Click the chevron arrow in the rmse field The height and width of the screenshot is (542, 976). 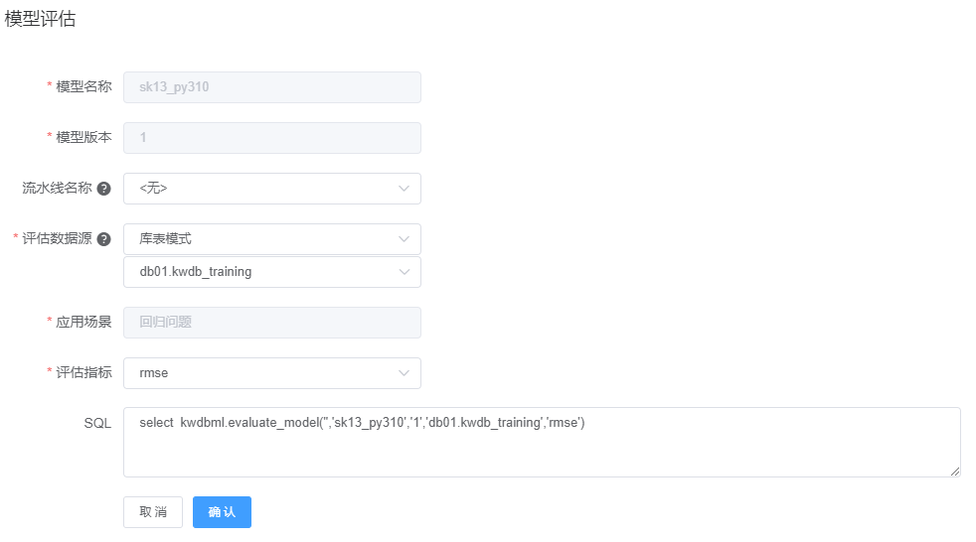(404, 373)
